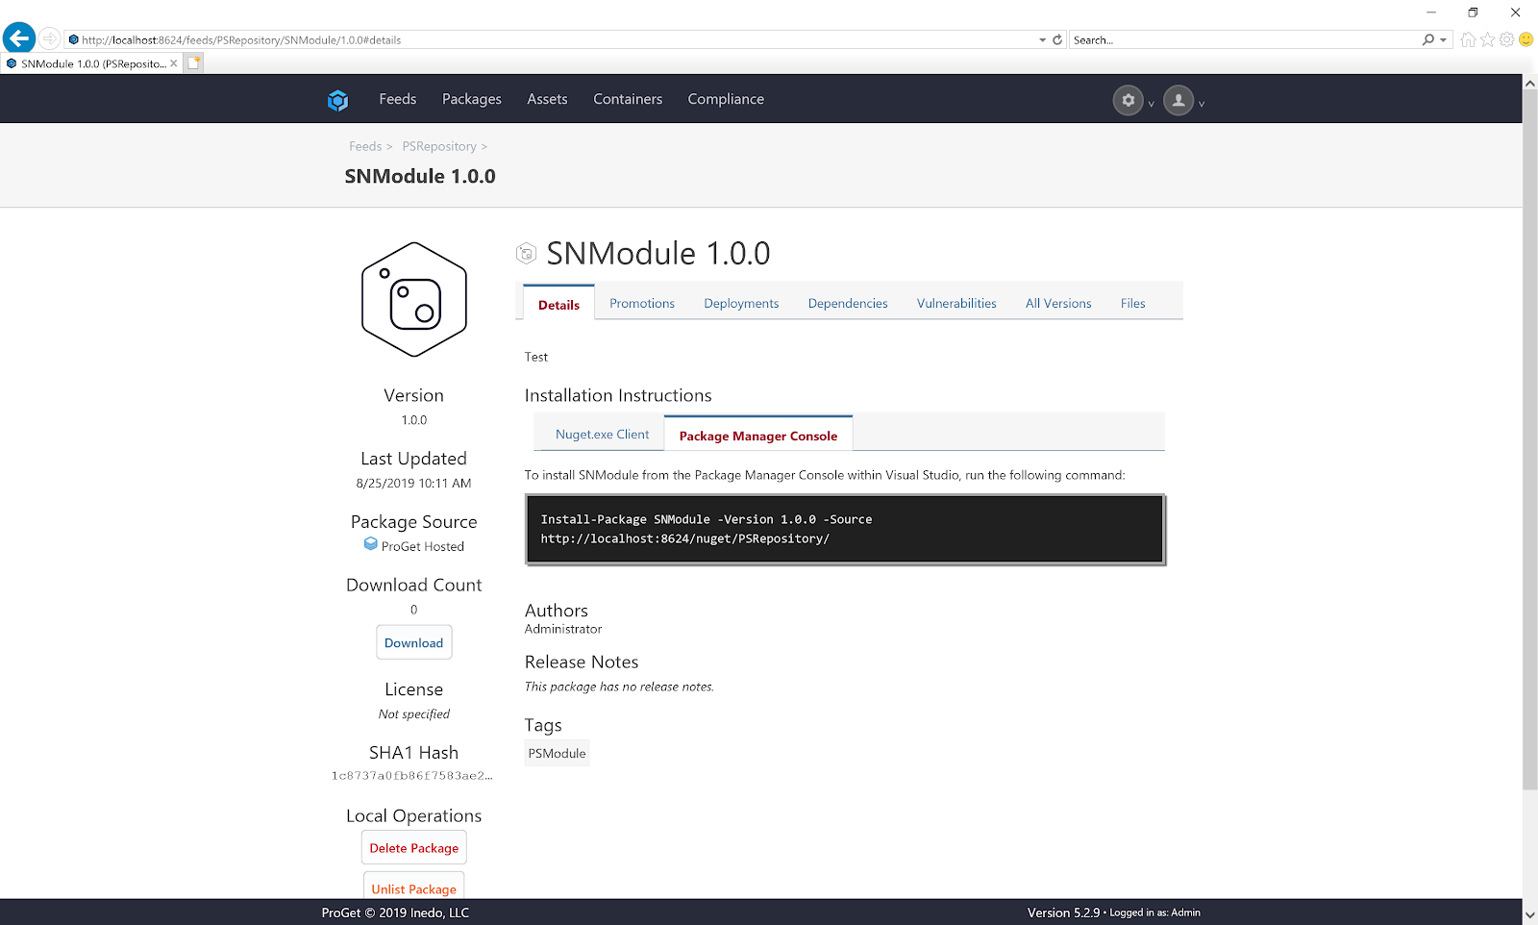Select the Nuget.exe Client instructions tab

(602, 434)
